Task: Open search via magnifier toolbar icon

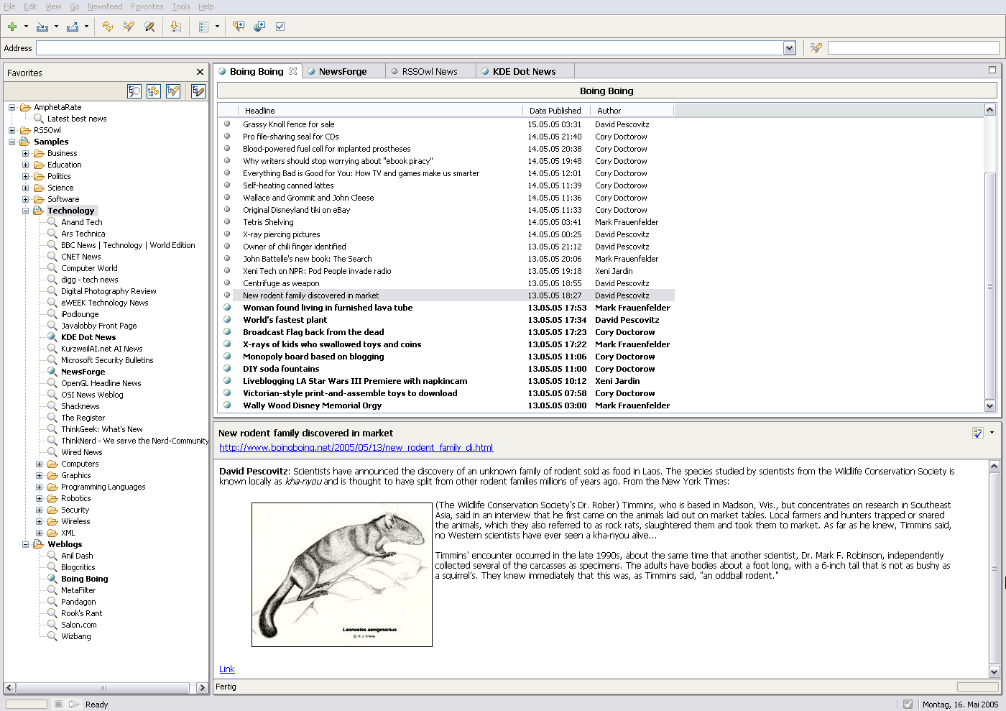Action: point(149,27)
